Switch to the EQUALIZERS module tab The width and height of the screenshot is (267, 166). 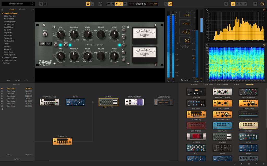[x=208, y=85]
